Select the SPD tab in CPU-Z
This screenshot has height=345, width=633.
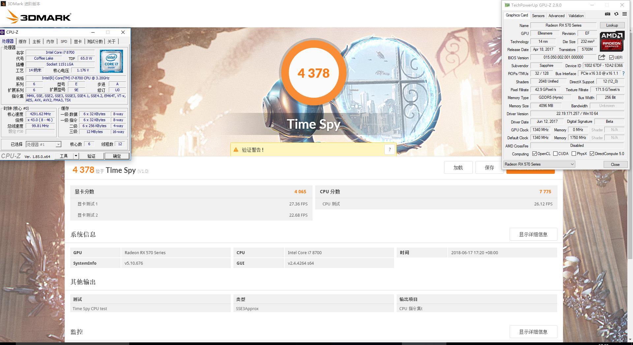pyautogui.click(x=64, y=41)
